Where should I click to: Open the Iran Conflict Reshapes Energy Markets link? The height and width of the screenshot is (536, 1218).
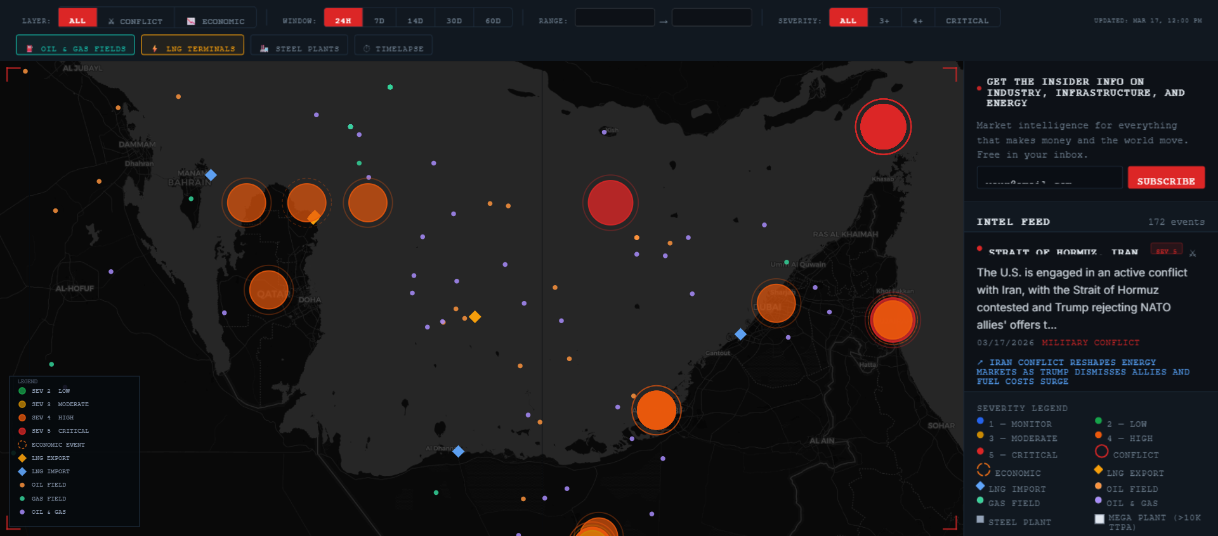click(1082, 372)
